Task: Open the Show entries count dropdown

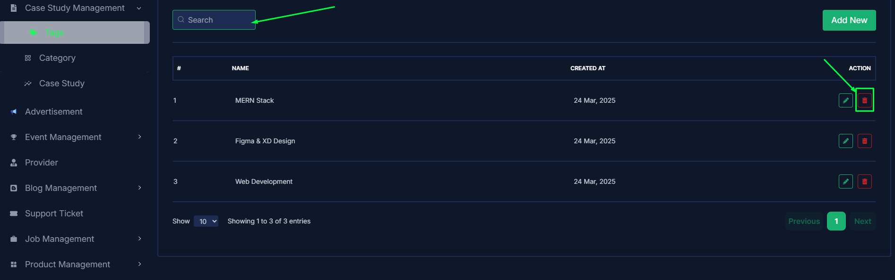Action: coord(206,221)
